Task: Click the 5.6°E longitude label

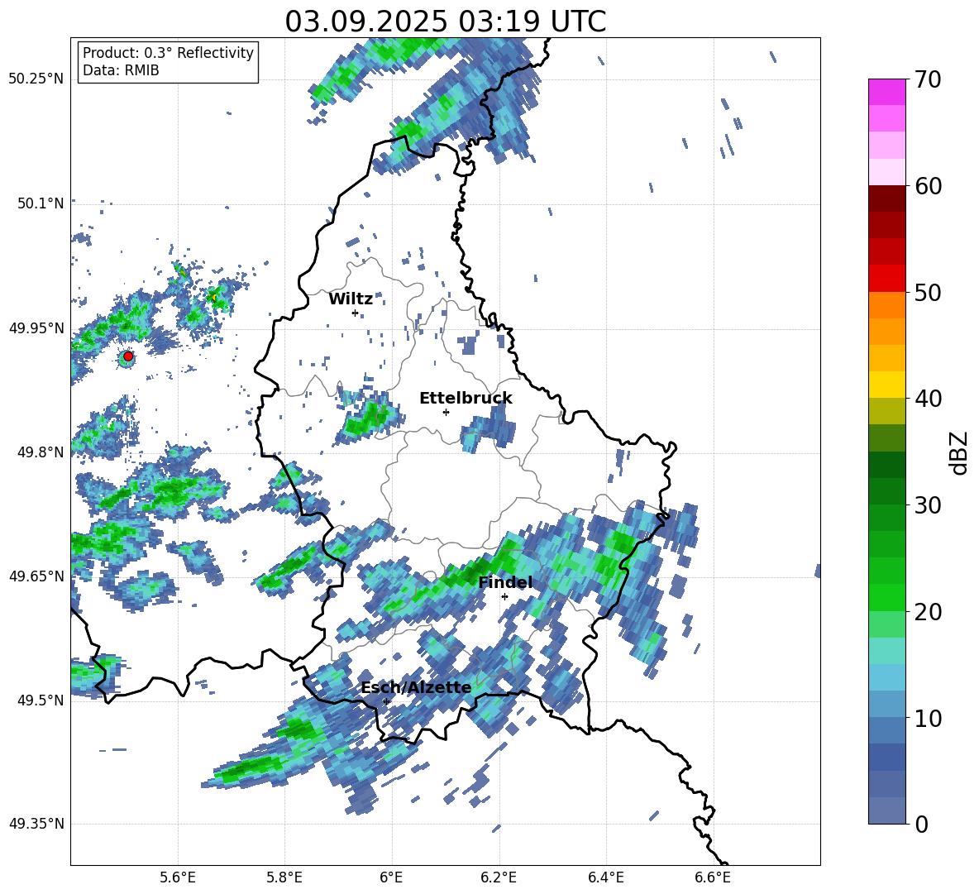Action: tap(178, 877)
